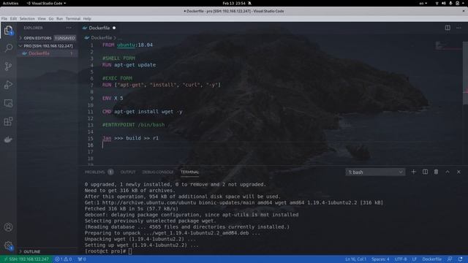Open notifications bell in status bar
This screenshot has height=263, width=468.
461,259
